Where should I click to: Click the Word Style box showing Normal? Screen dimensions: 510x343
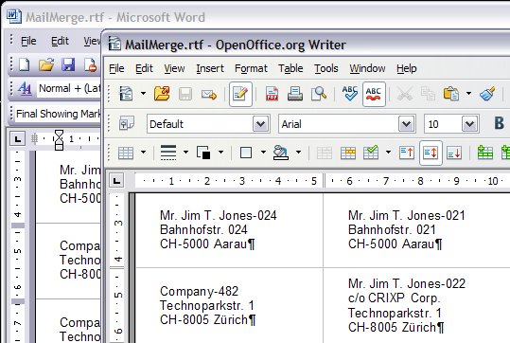click(x=69, y=88)
